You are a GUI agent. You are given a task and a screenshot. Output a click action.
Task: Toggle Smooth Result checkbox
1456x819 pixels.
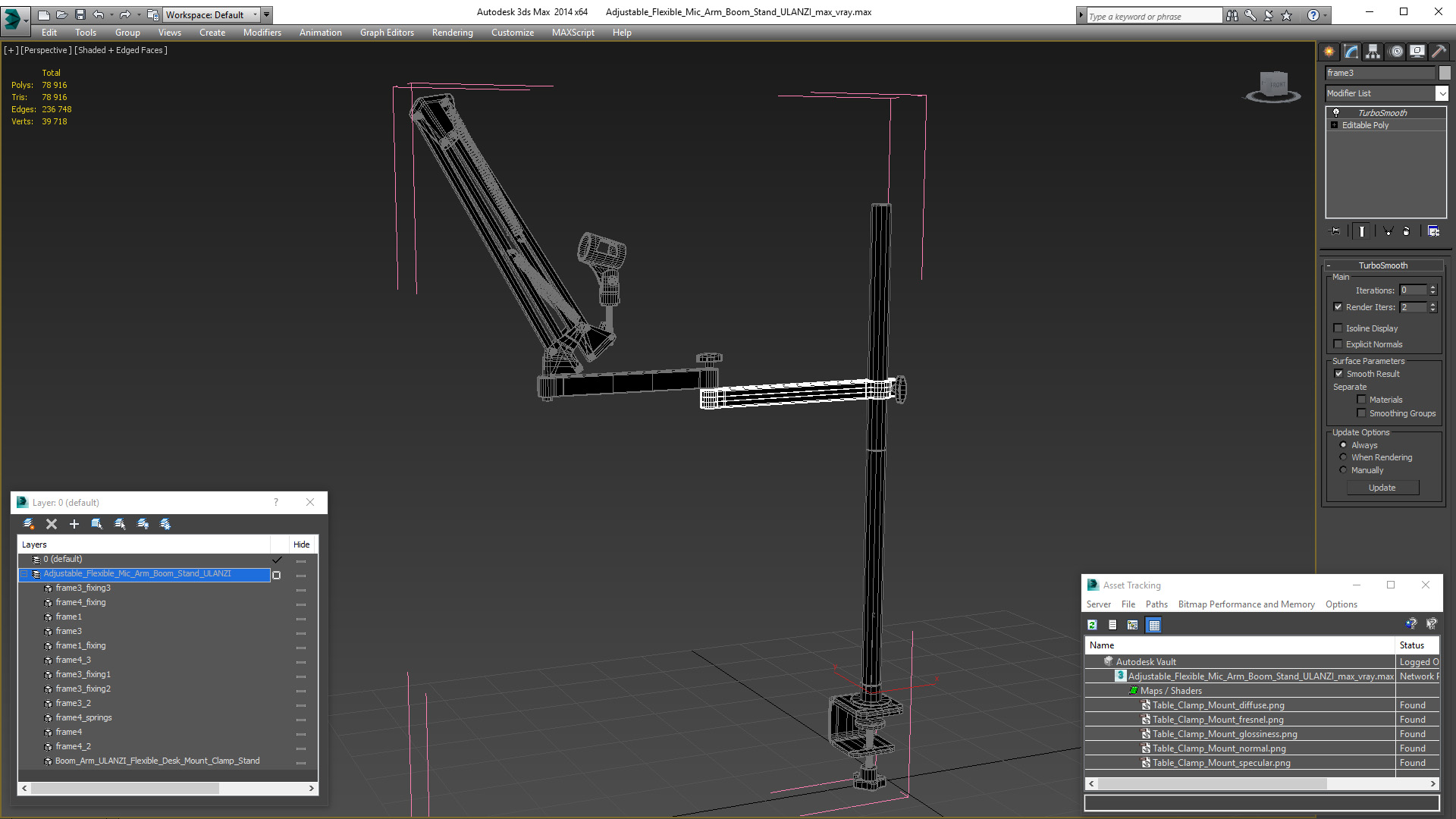click(1338, 374)
